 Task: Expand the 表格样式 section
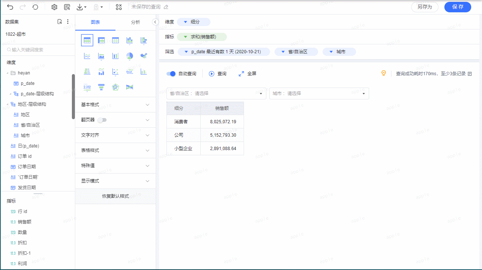pyautogui.click(x=115, y=150)
